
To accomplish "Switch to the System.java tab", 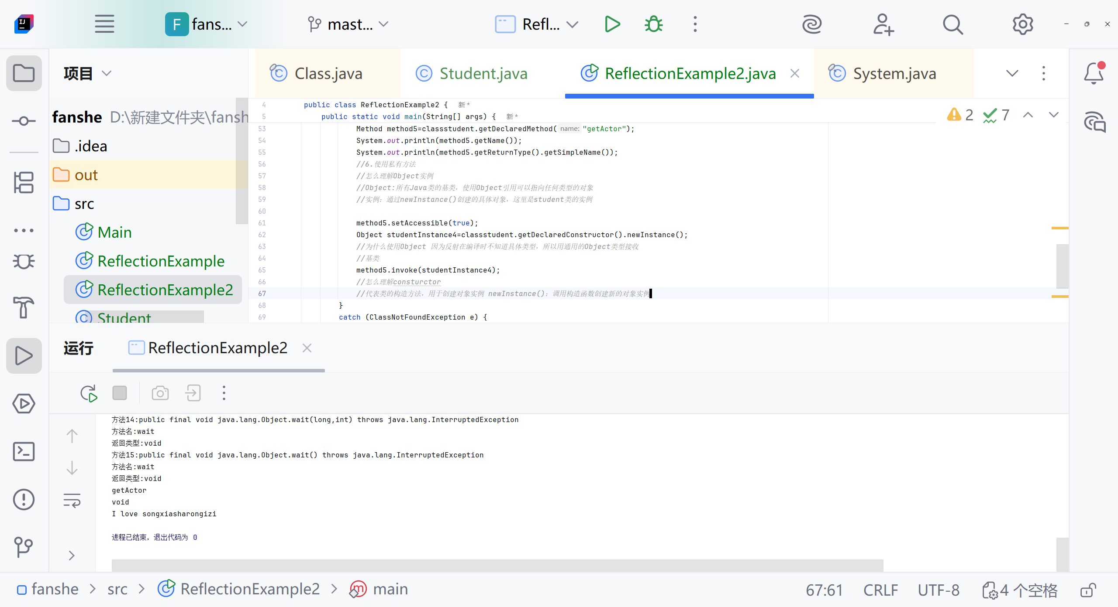I will tap(894, 73).
